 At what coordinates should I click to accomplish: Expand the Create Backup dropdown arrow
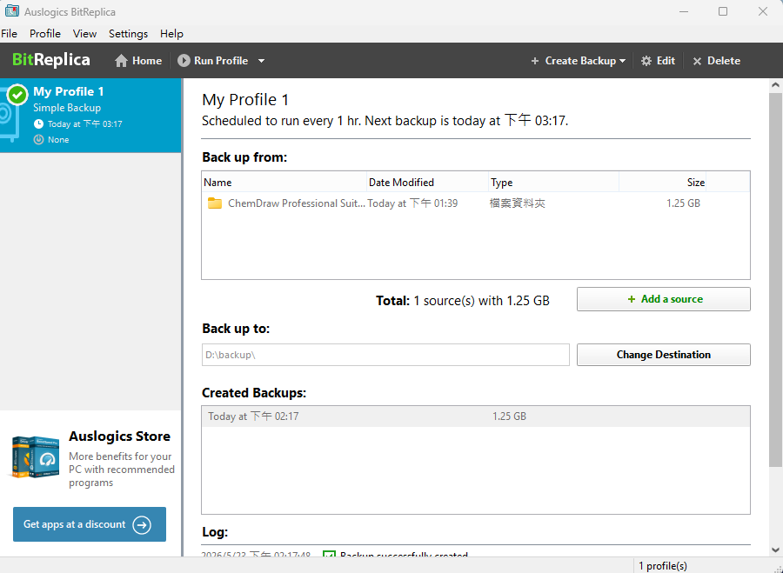(x=622, y=61)
